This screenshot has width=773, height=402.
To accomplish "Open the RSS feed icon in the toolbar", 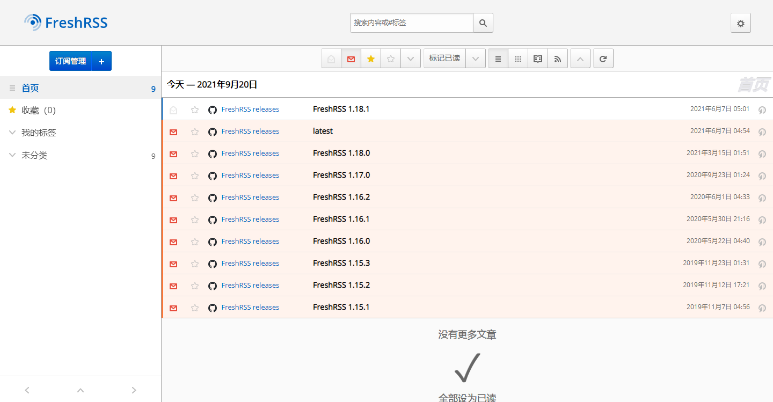I will pyautogui.click(x=558, y=59).
